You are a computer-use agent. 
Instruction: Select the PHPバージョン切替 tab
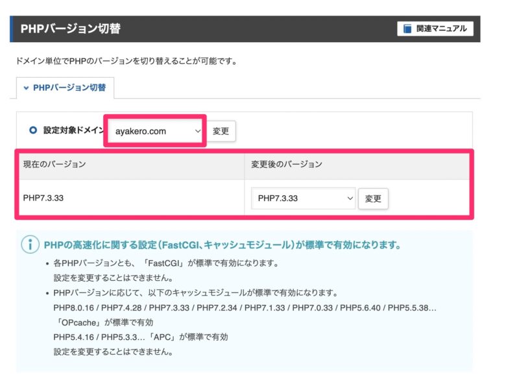[65, 88]
